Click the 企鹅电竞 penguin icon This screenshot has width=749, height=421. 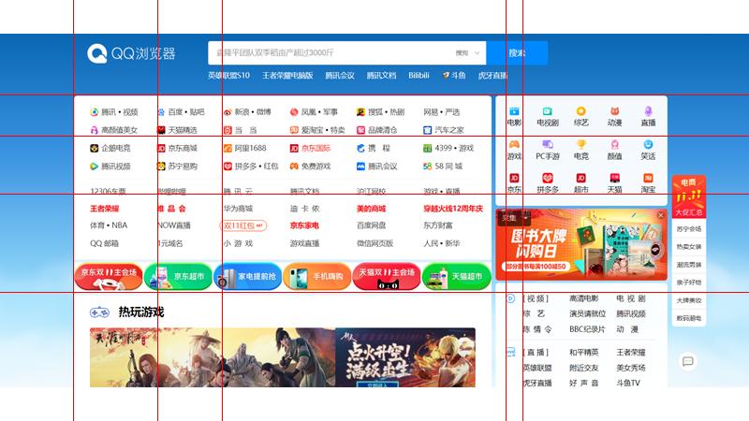click(95, 149)
